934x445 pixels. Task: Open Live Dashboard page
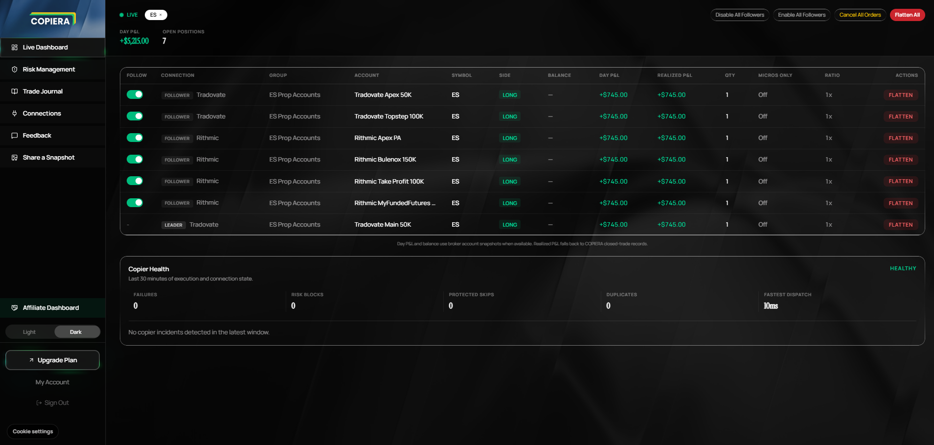[x=52, y=47]
